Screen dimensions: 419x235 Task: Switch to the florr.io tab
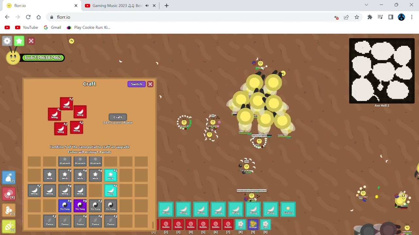pyautogui.click(x=41, y=6)
